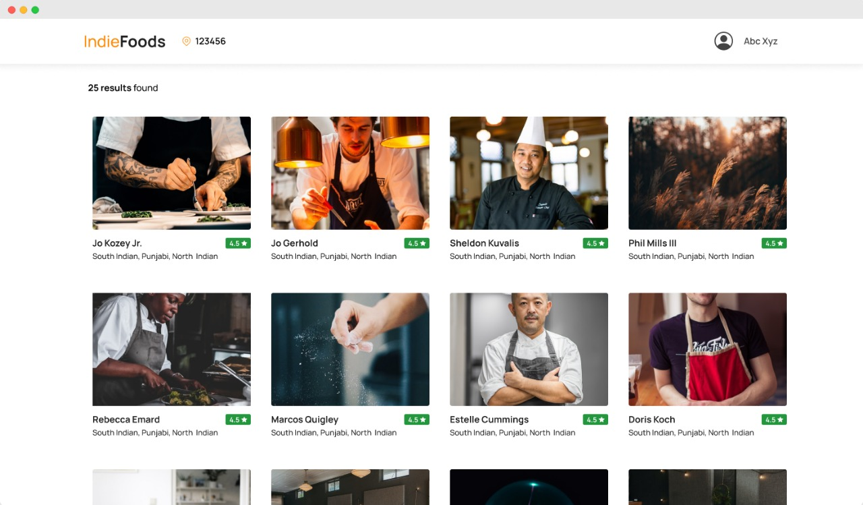Click the IndieFoods logo
863x505 pixels.
coord(125,41)
